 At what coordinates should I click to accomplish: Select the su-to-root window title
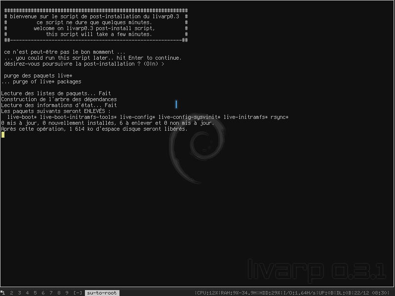[x=102, y=293]
